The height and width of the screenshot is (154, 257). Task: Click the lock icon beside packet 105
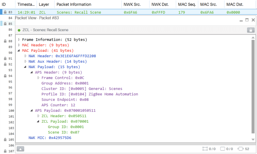tap(5, 140)
